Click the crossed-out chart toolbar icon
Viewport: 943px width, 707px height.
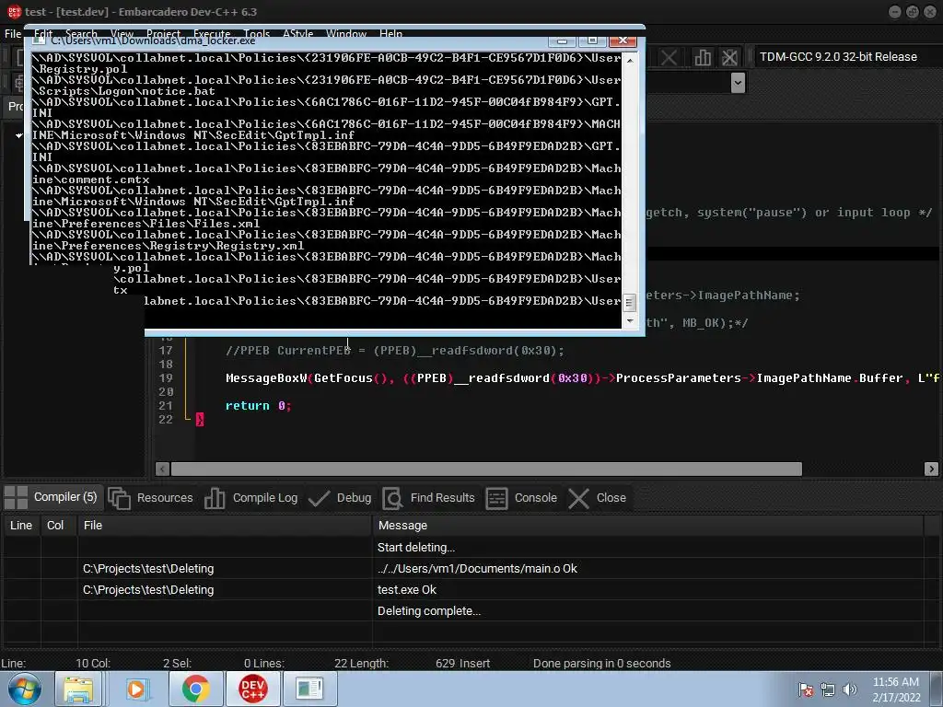pyautogui.click(x=729, y=58)
